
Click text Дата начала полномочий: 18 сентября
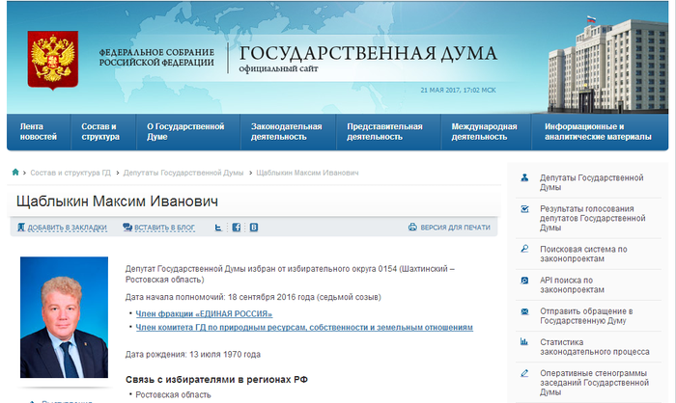pos(253,297)
